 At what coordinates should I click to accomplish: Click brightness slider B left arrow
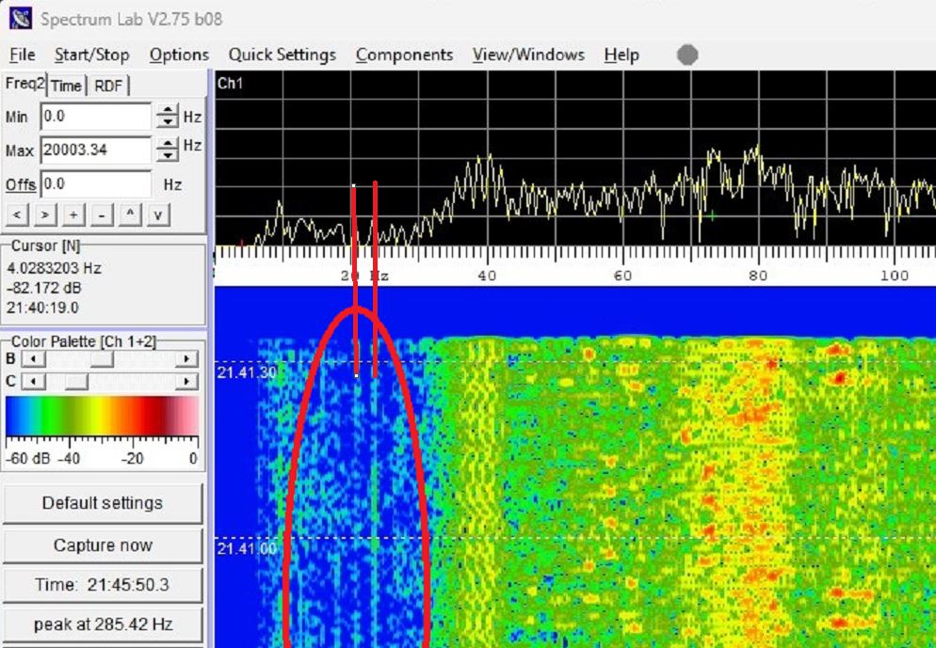(34, 359)
